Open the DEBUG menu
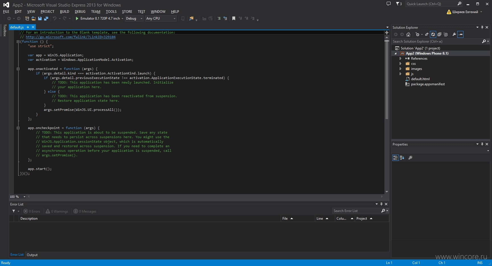Screen dimensions: 492x266 tap(80, 12)
